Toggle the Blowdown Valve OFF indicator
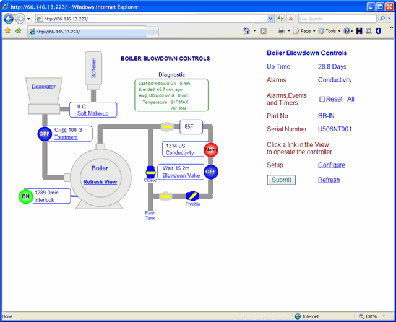Screen dimensions: 396x322 click(x=211, y=172)
